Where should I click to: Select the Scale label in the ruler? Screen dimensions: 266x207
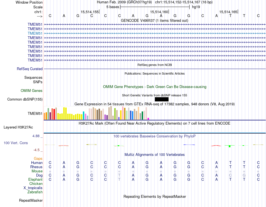click(x=38, y=7)
